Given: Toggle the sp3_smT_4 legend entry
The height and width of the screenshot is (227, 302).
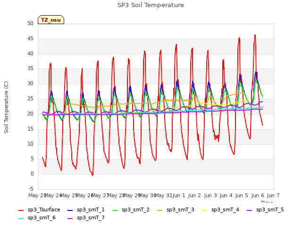Looking at the screenshot, I should point(220,210).
